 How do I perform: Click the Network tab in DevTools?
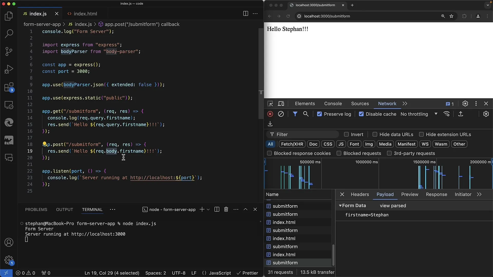pyautogui.click(x=387, y=104)
